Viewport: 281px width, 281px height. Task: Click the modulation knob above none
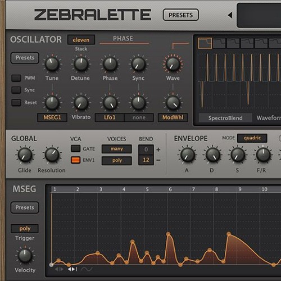point(138,103)
